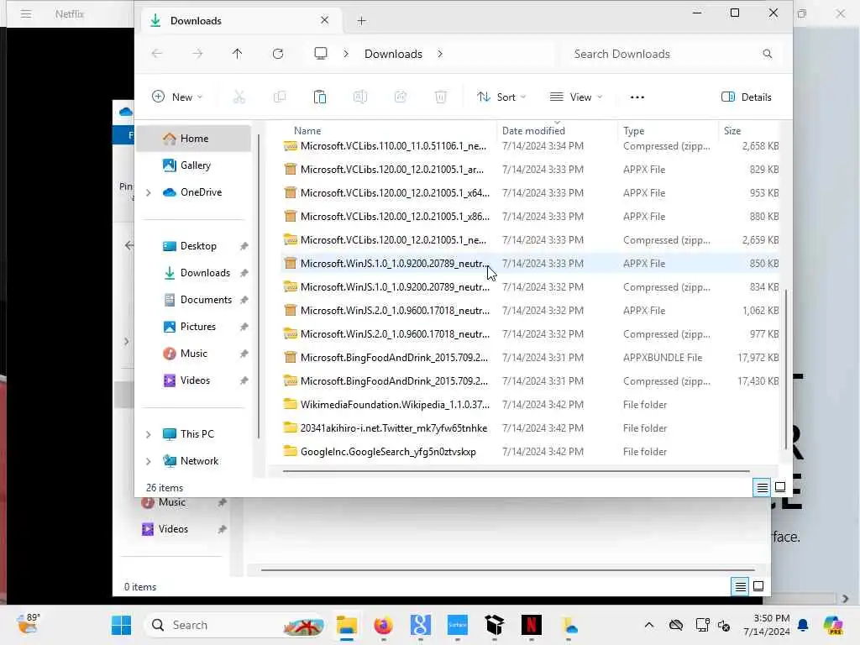The width and height of the screenshot is (860, 645).
Task: Refresh the Downloads folder
Action: 278,54
